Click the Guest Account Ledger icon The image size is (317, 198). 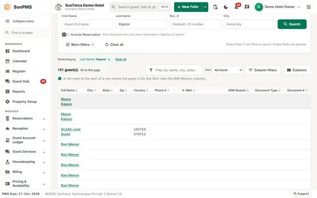[7, 140]
